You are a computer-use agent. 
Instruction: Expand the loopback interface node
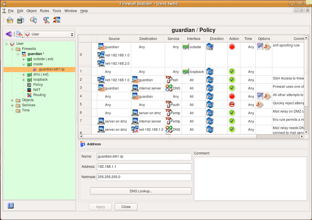tap(23, 80)
